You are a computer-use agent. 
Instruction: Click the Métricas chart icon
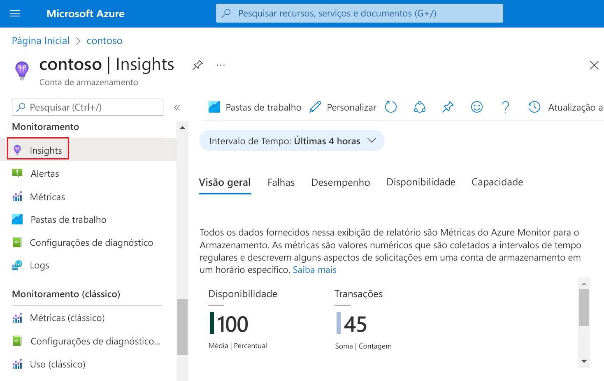17,196
